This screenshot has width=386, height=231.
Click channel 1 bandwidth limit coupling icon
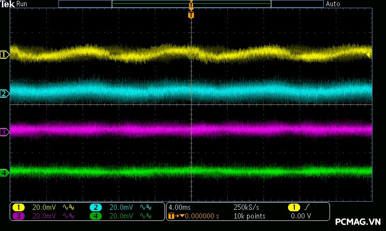pyautogui.click(x=69, y=207)
